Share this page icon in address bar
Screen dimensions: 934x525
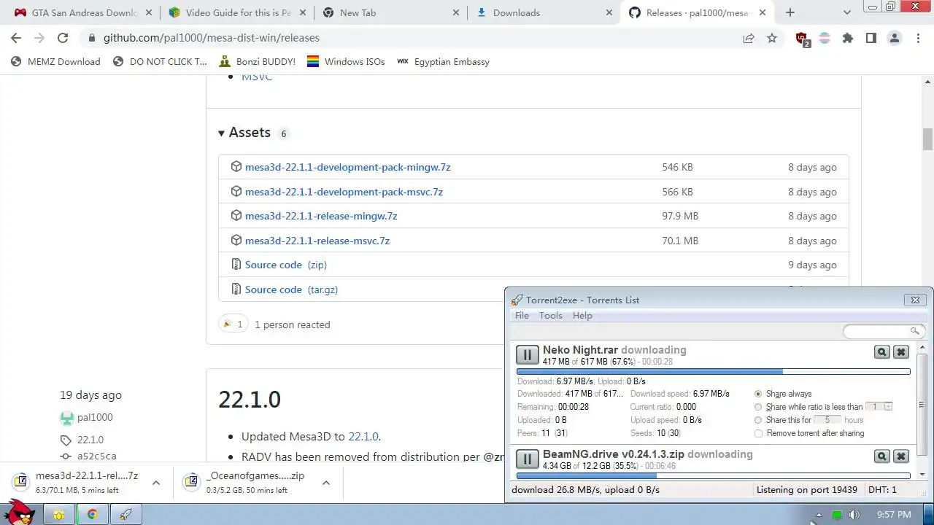[x=749, y=38]
